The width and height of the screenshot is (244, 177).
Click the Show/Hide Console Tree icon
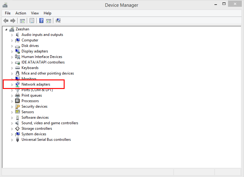pyautogui.click(x=22, y=21)
